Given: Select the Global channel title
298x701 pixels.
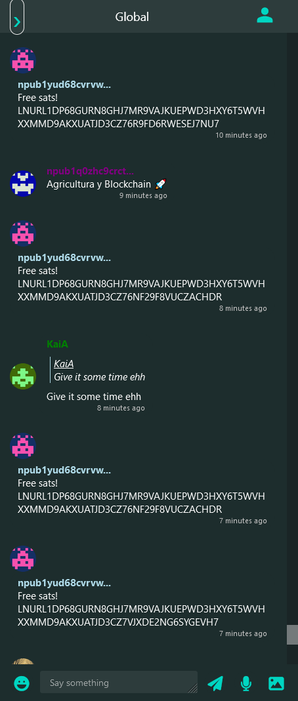Looking at the screenshot, I should [132, 17].
